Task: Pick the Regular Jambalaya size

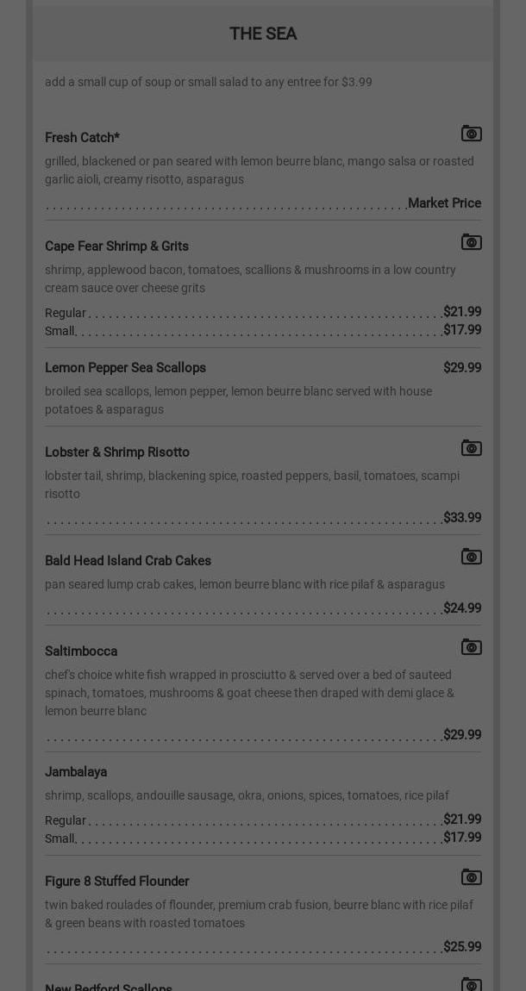Action: click(66, 820)
